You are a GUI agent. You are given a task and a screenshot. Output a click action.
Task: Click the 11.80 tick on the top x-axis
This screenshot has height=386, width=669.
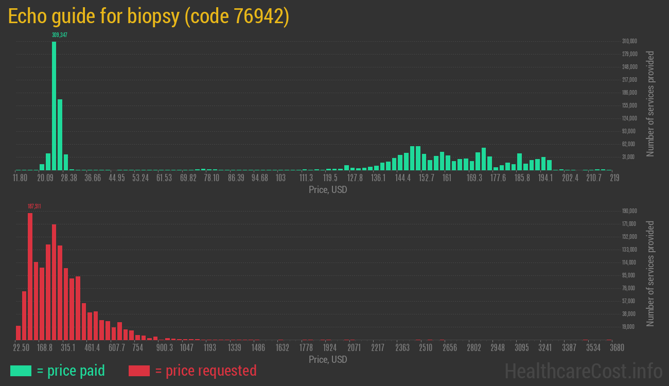click(20, 178)
